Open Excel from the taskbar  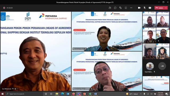[x=90, y=94]
